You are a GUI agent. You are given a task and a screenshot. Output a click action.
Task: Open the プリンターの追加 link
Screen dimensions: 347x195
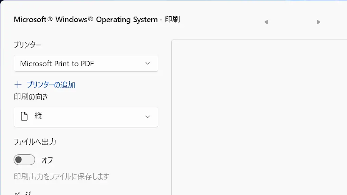click(52, 85)
